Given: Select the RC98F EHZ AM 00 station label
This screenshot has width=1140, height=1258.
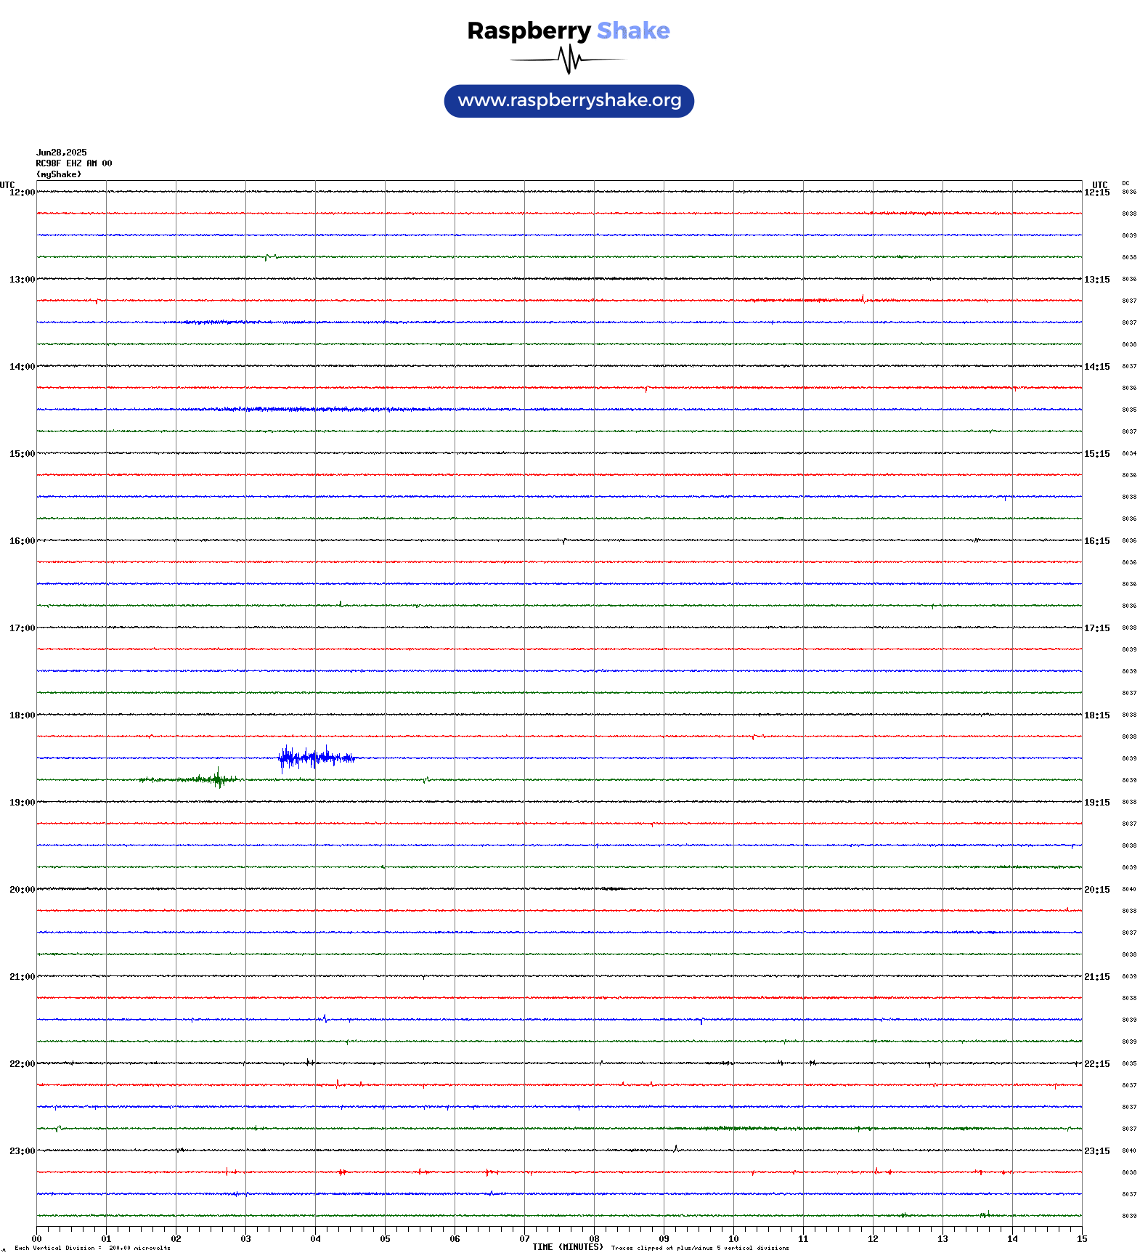Looking at the screenshot, I should click(x=74, y=163).
